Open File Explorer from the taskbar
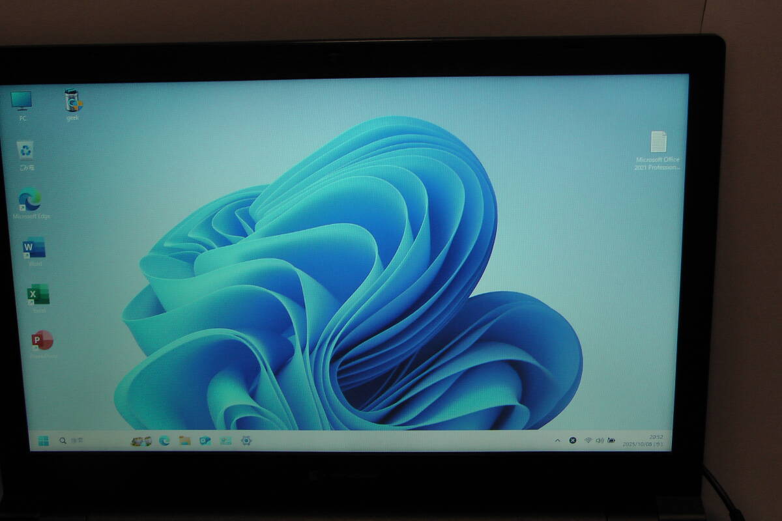Viewport: 782px width, 521px height. tap(185, 441)
